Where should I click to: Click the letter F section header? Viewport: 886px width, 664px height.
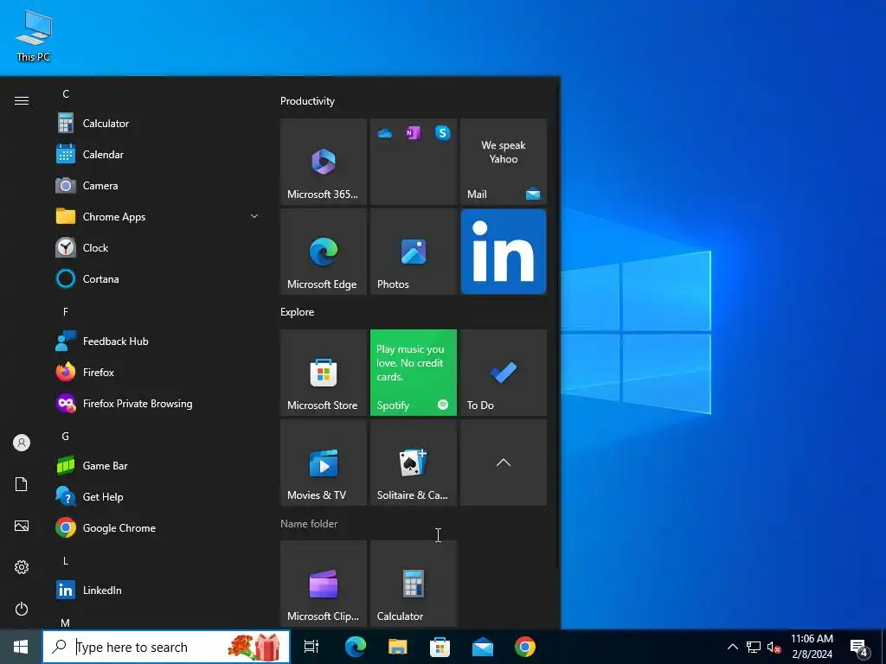pos(66,311)
